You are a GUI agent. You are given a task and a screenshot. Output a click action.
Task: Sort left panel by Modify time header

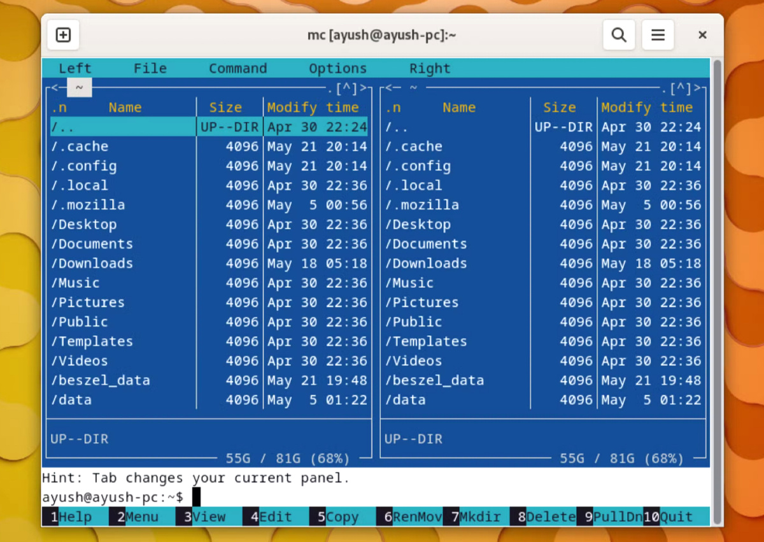click(x=313, y=108)
